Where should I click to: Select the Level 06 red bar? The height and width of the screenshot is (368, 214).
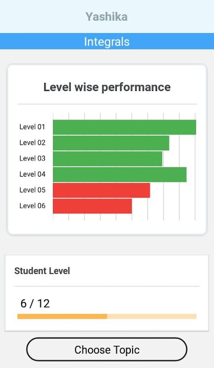93,206
